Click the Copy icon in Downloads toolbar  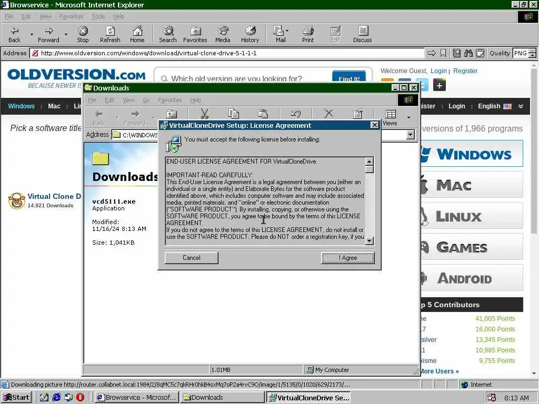(233, 114)
